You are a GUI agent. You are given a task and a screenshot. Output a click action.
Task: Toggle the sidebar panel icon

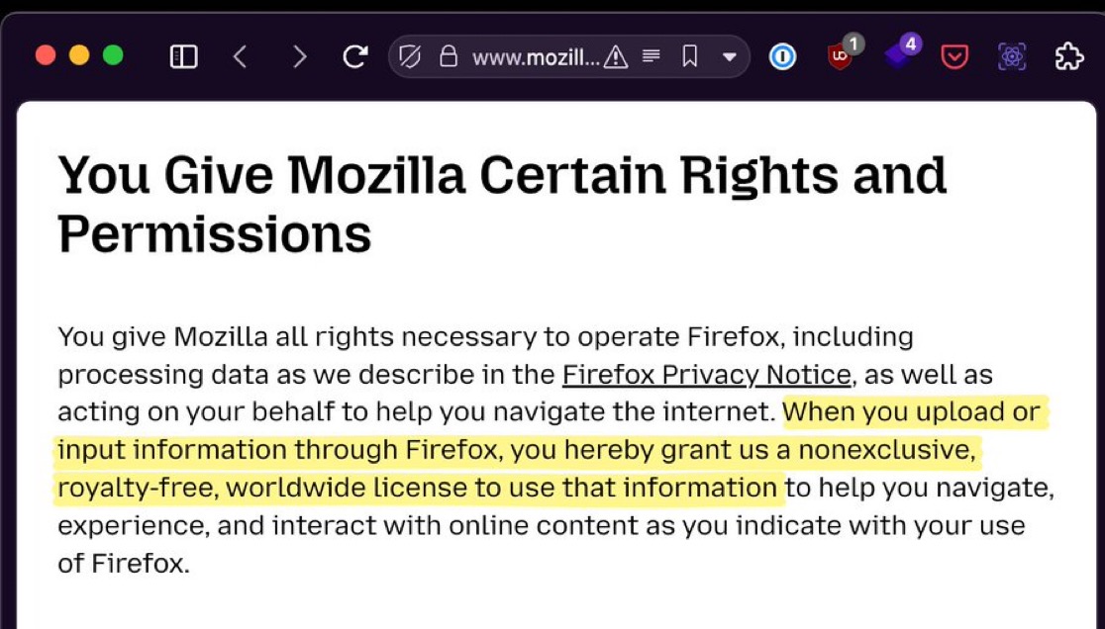[x=183, y=56]
